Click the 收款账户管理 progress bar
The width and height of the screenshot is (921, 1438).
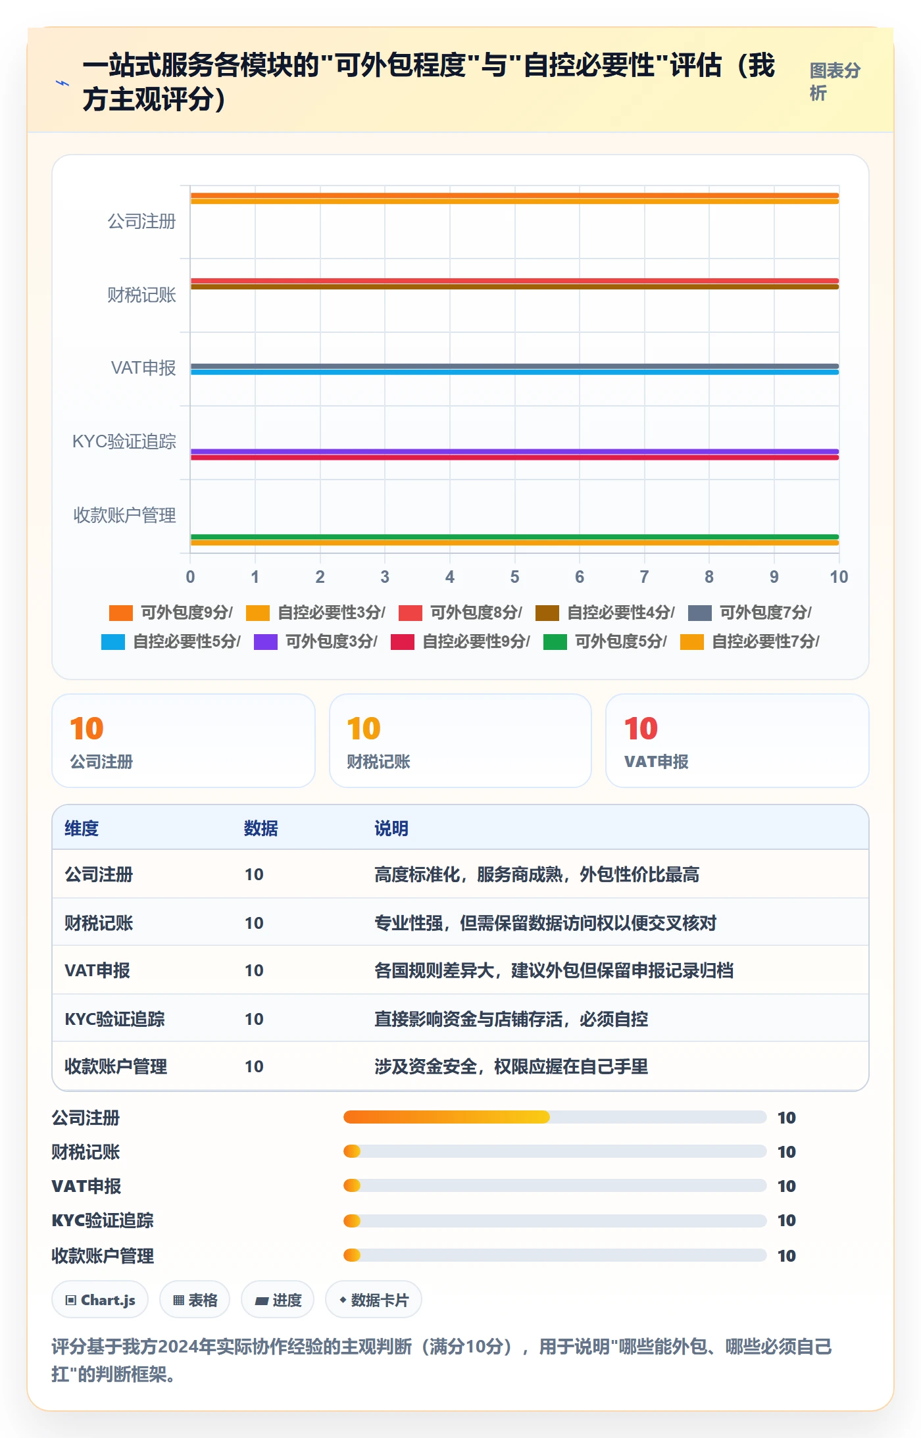point(555,1255)
